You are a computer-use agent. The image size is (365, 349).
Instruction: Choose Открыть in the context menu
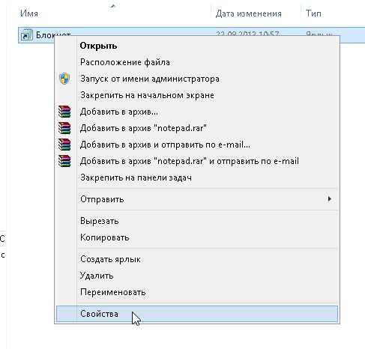point(197,46)
